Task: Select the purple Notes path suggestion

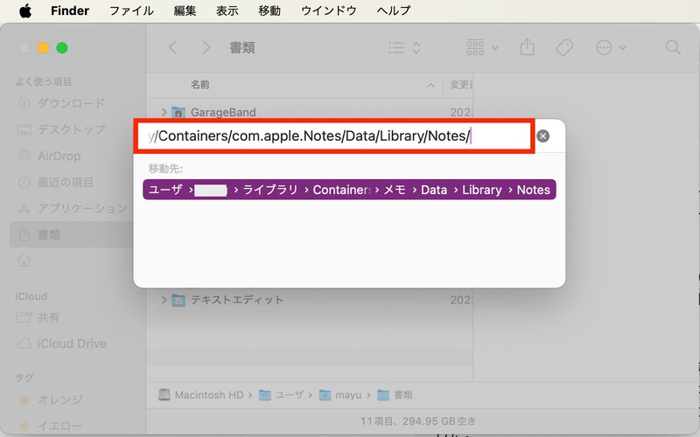Action: tap(349, 190)
